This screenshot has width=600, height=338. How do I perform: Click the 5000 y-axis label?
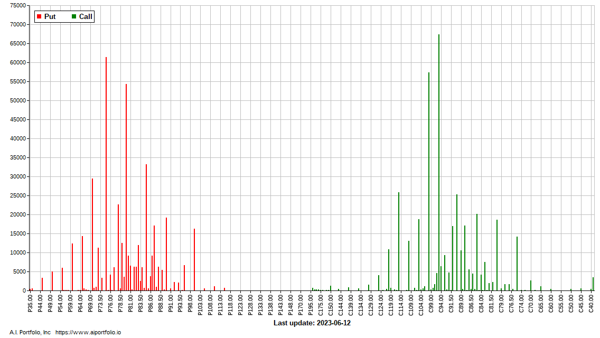coord(20,272)
